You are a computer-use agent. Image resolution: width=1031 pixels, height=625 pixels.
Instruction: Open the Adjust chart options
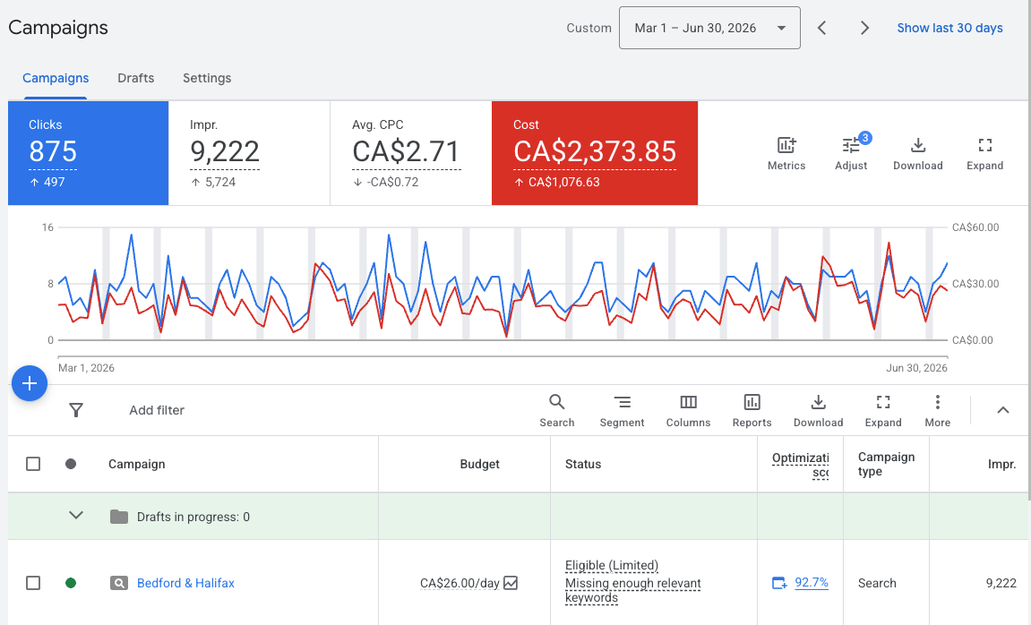pyautogui.click(x=852, y=154)
